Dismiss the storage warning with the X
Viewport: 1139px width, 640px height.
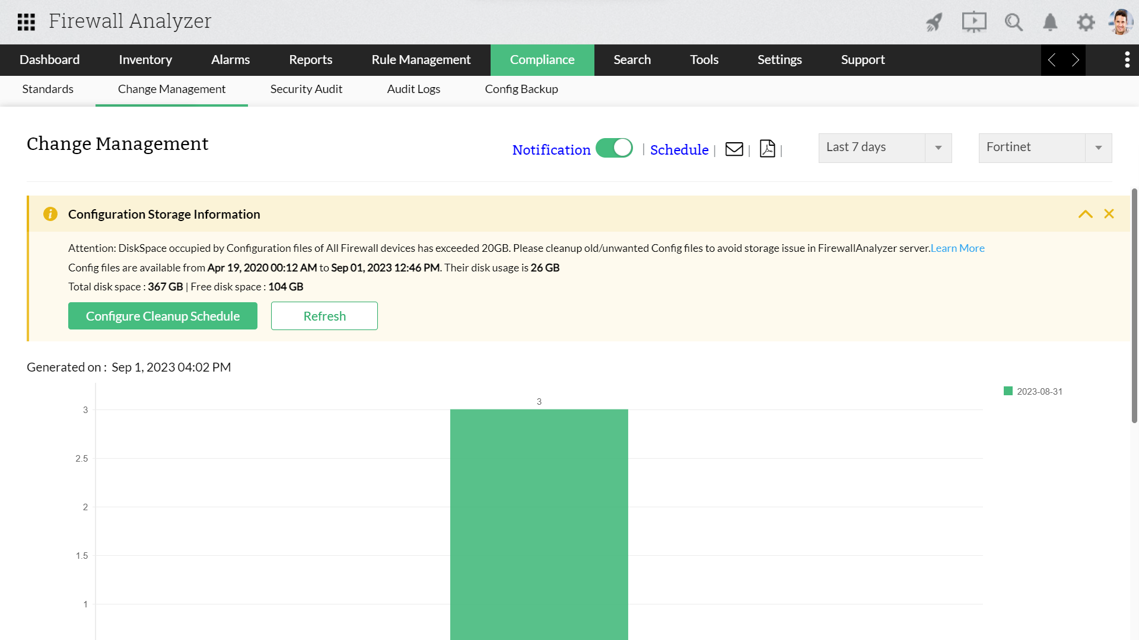pos(1109,214)
